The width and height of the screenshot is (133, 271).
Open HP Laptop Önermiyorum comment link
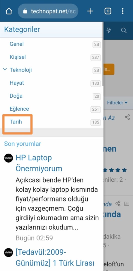pos(39,163)
